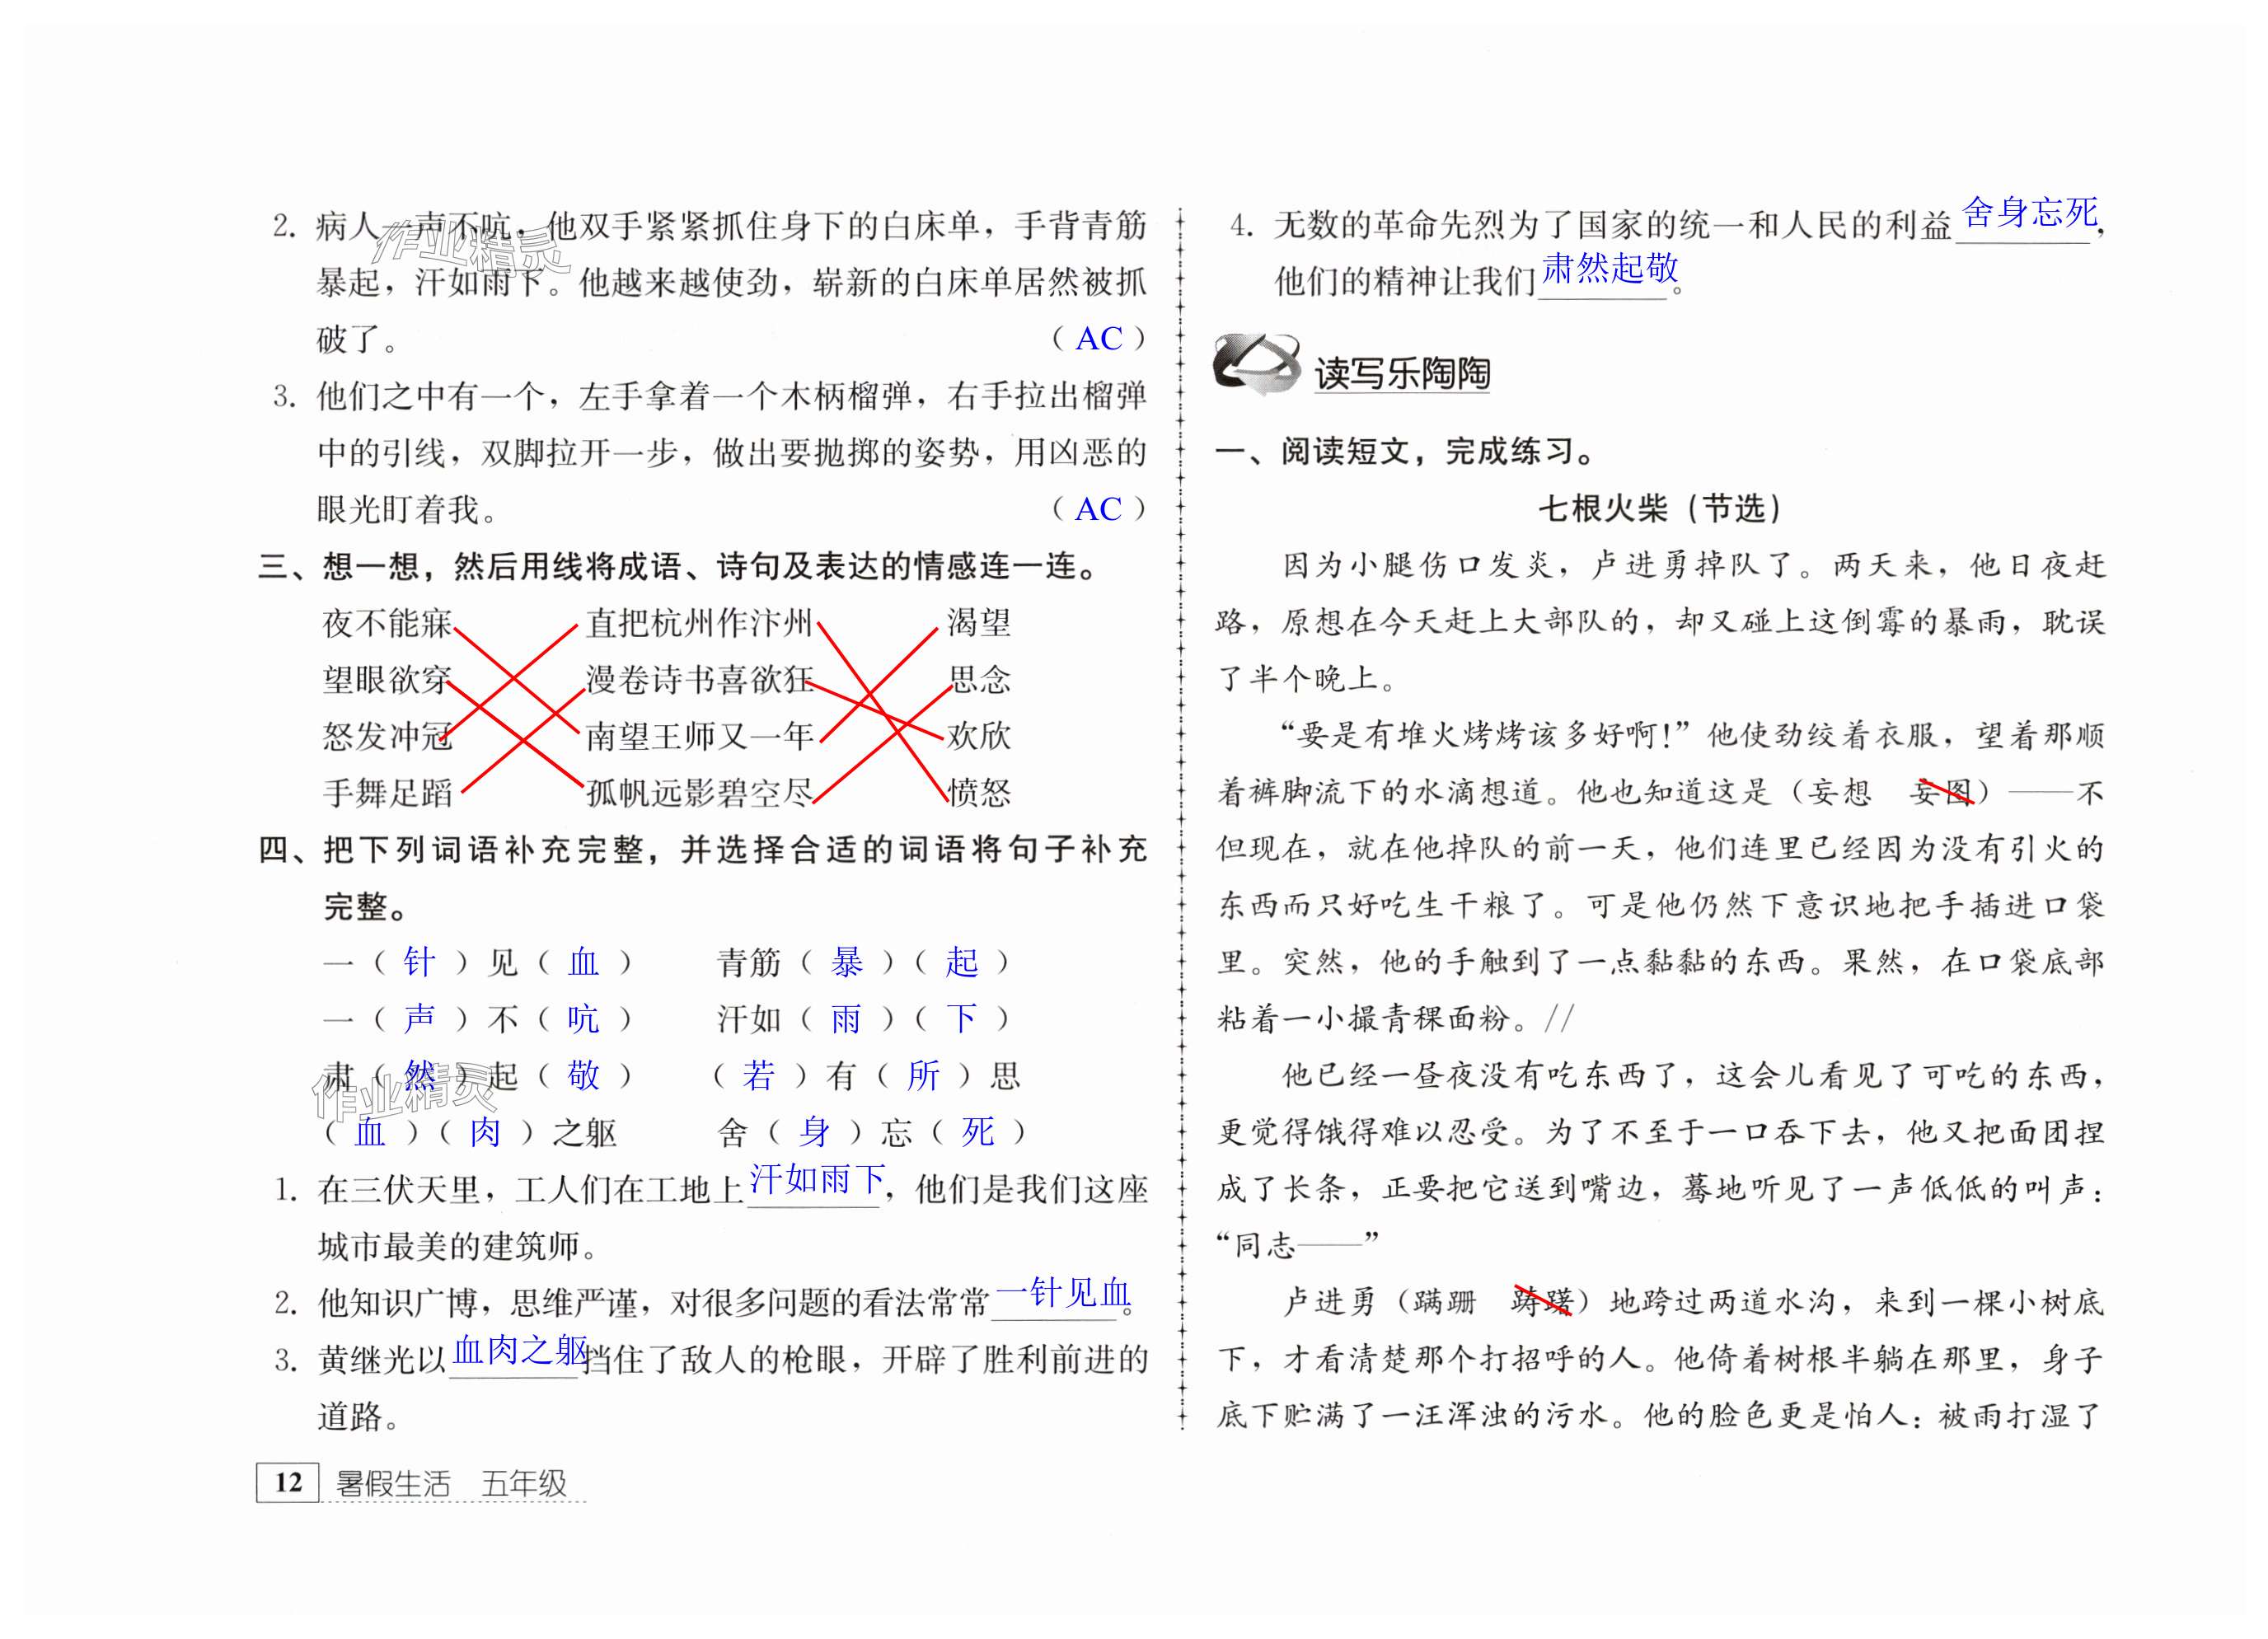Viewport: 2268px width, 1639px height.
Task: Click the filled blank 血肉之躯 in sentence 3
Action: (x=520, y=1351)
